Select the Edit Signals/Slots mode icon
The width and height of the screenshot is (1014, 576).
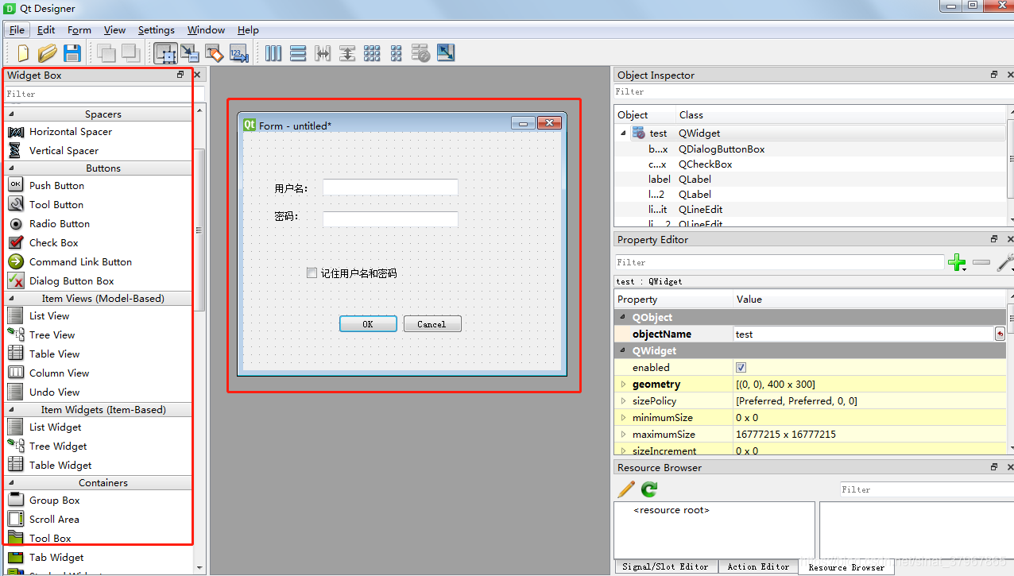pyautogui.click(x=190, y=53)
